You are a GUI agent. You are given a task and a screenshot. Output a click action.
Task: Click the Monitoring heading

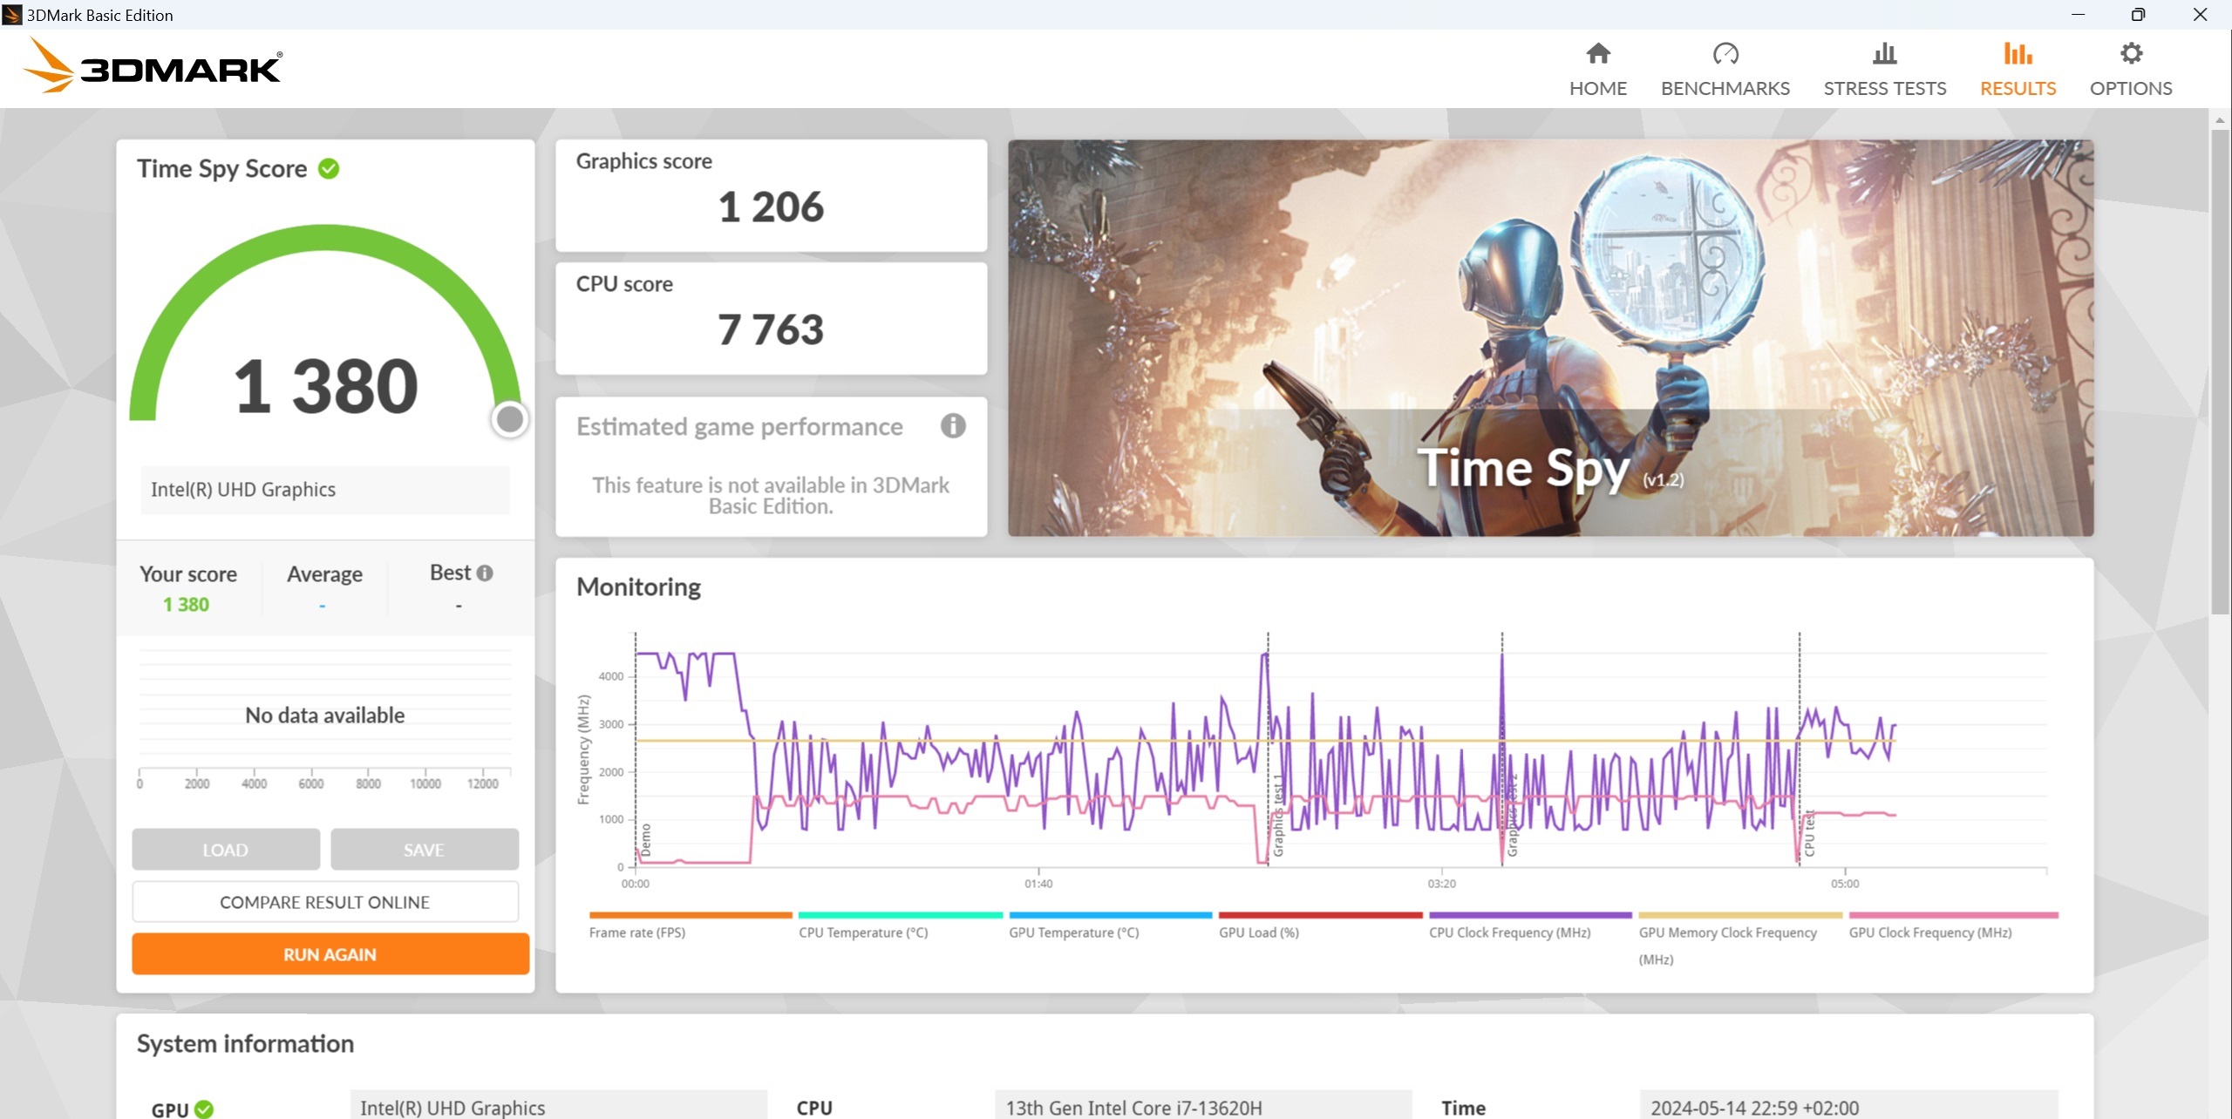pyautogui.click(x=639, y=587)
